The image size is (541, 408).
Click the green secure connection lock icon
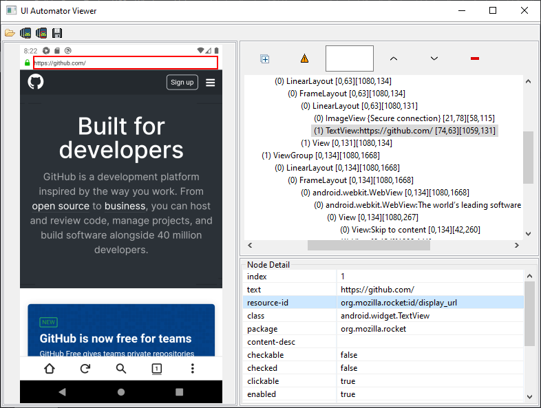pos(28,63)
